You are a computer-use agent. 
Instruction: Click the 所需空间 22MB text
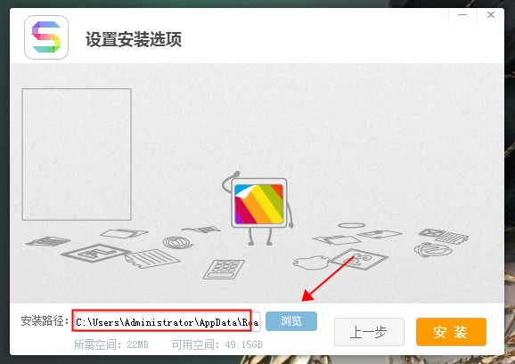click(111, 344)
